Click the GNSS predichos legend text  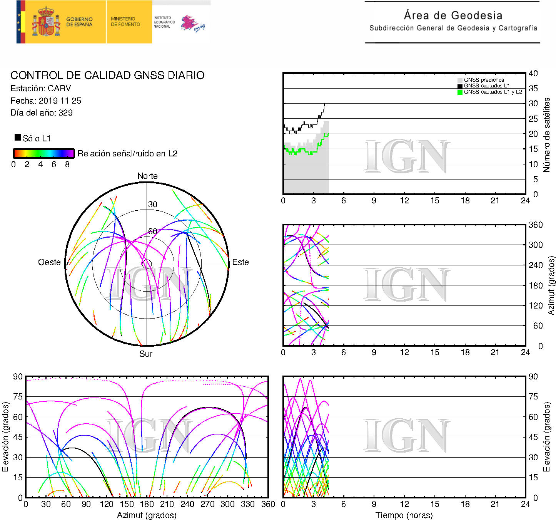click(484, 80)
